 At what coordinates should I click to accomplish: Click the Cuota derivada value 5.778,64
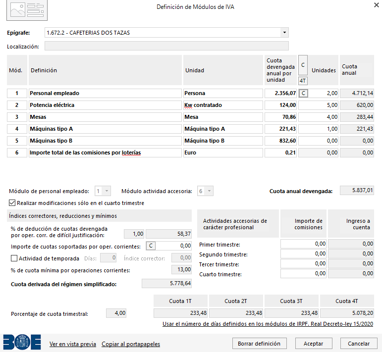[166, 283]
